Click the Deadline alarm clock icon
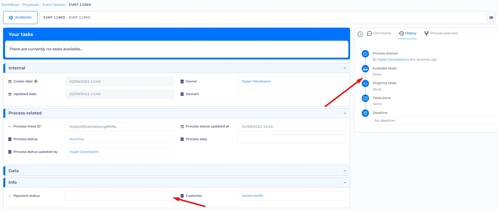498x212 pixels. click(365, 113)
